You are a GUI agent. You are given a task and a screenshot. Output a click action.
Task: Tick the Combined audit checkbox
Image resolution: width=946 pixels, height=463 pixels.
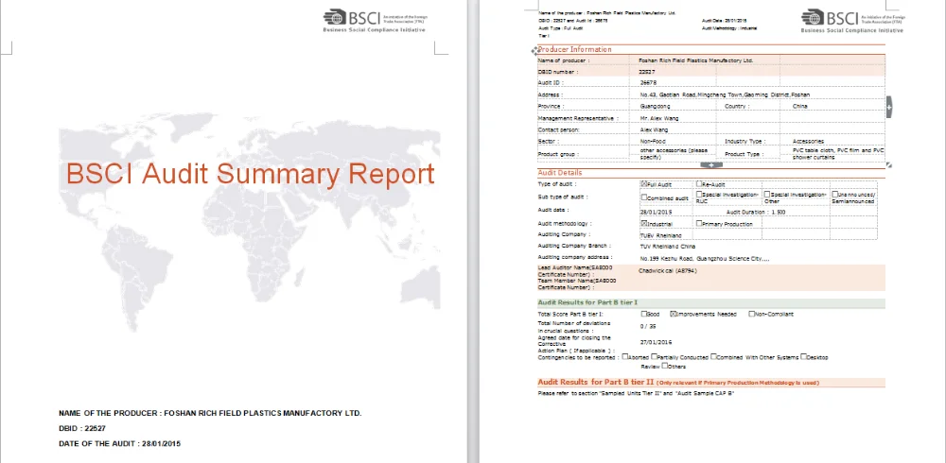pyautogui.click(x=644, y=197)
